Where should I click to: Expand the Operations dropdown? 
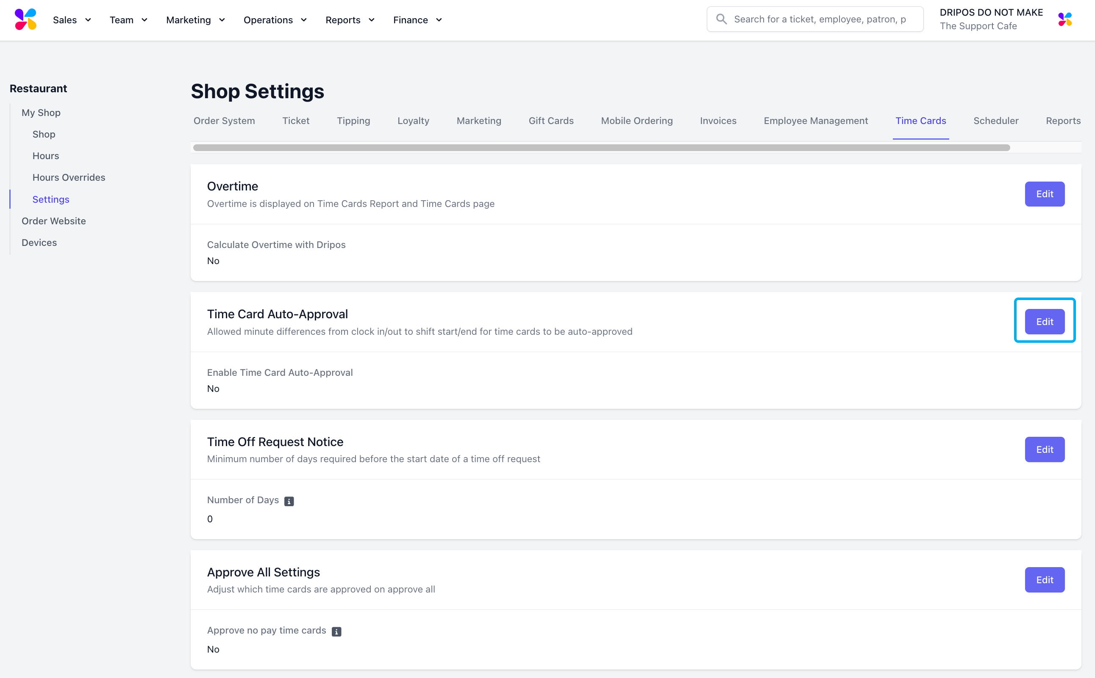[x=275, y=20]
